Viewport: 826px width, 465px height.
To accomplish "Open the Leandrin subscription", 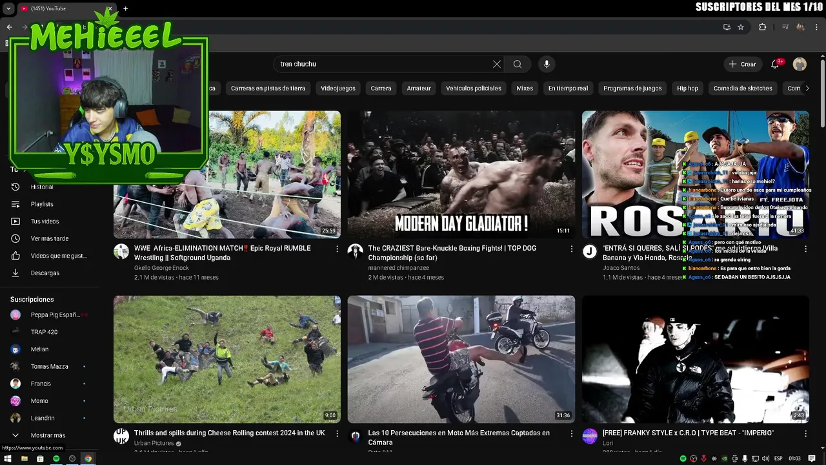I will click(x=50, y=418).
